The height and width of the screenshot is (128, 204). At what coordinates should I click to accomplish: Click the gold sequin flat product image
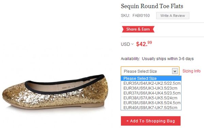[x=55, y=92]
